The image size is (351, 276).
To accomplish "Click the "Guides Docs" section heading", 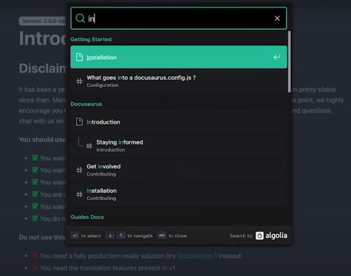I will click(x=87, y=217).
